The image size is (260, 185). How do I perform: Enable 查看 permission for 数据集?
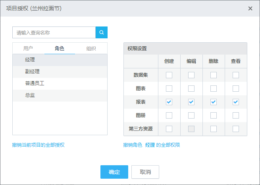pos(236,75)
